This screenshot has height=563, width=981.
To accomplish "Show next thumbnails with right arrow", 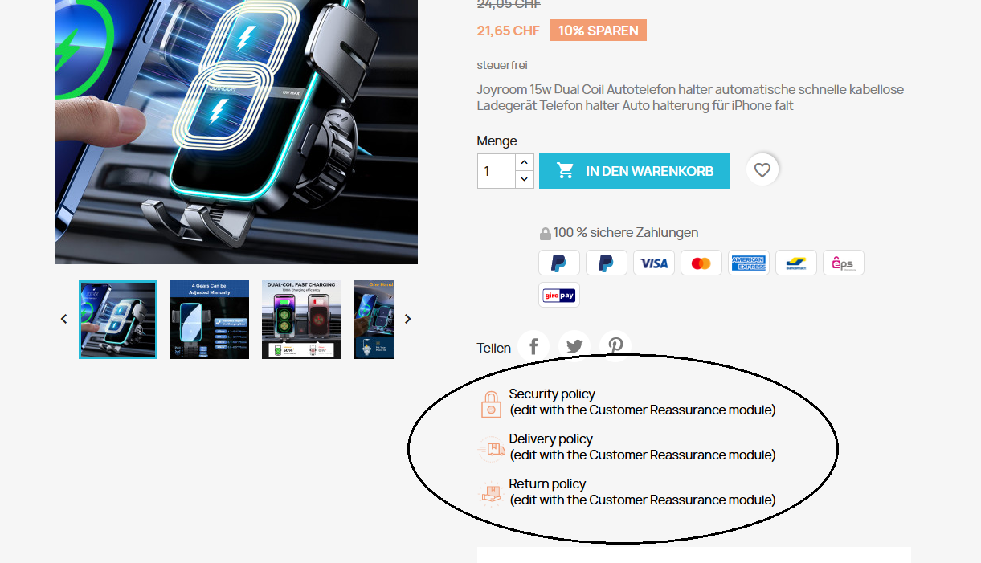I will [x=407, y=319].
